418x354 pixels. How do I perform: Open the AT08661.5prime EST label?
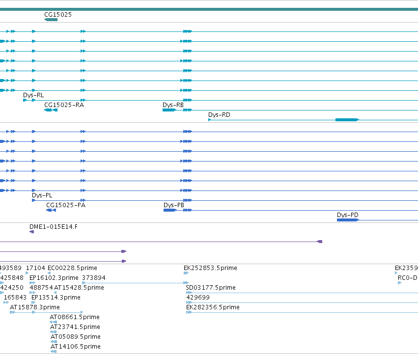[75, 317]
